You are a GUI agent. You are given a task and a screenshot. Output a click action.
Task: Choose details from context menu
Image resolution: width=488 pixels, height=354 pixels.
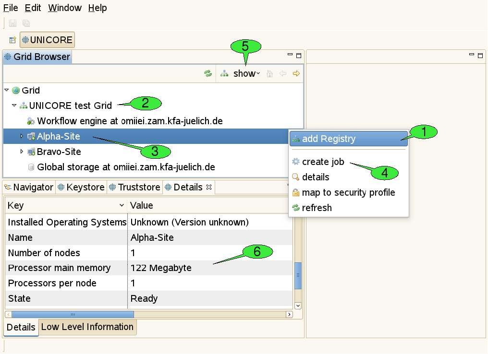pos(349,177)
